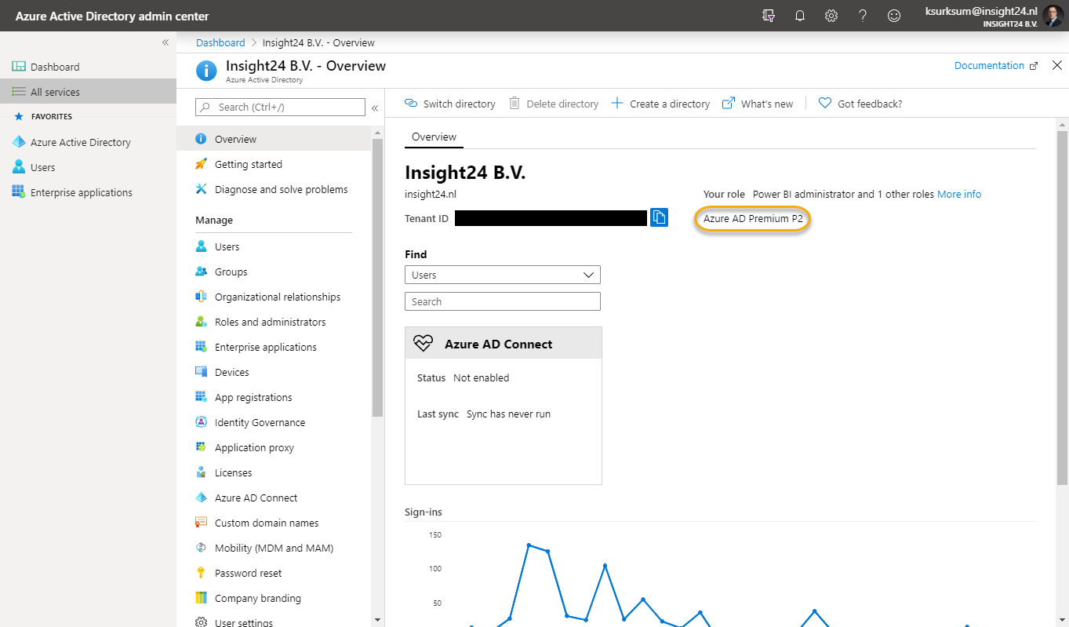Image resolution: width=1069 pixels, height=627 pixels.
Task: Click the Groups icon
Action: tap(201, 272)
